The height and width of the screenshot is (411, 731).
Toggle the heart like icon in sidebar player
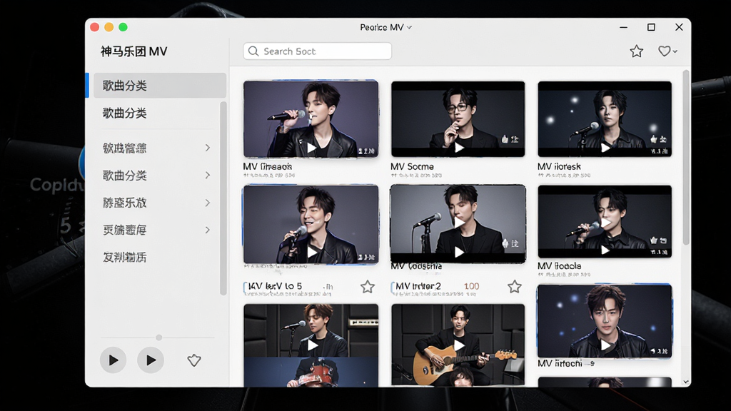[194, 360]
